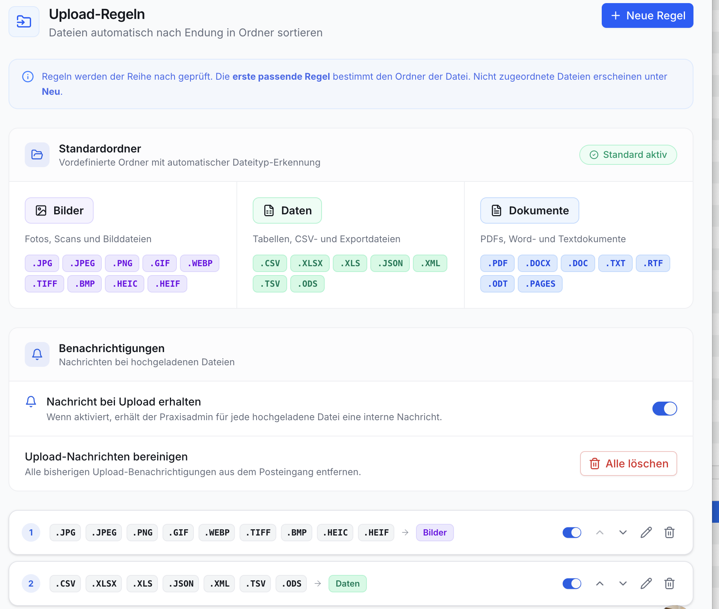The height and width of the screenshot is (609, 719).
Task: Move rule 2 up using chevron
Action: point(600,583)
